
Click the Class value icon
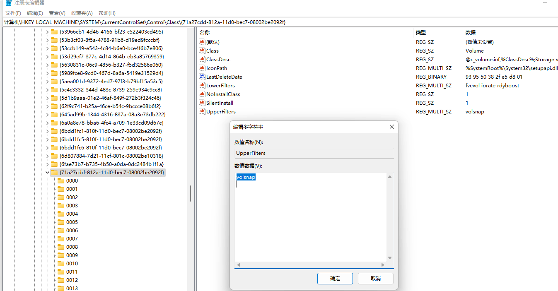202,51
